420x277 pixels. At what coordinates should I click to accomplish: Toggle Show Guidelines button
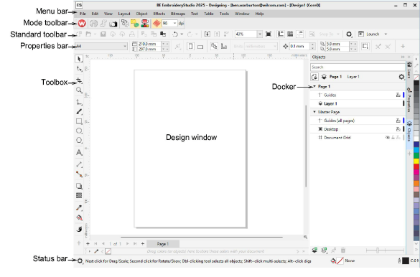[x=300, y=34]
